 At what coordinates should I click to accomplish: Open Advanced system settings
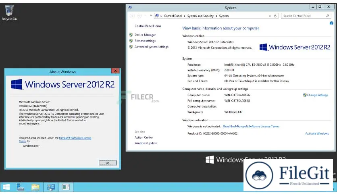pyautogui.click(x=152, y=47)
